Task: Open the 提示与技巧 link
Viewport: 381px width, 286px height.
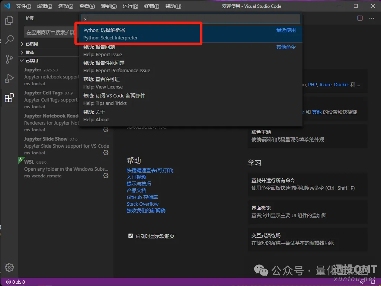Action: click(139, 184)
